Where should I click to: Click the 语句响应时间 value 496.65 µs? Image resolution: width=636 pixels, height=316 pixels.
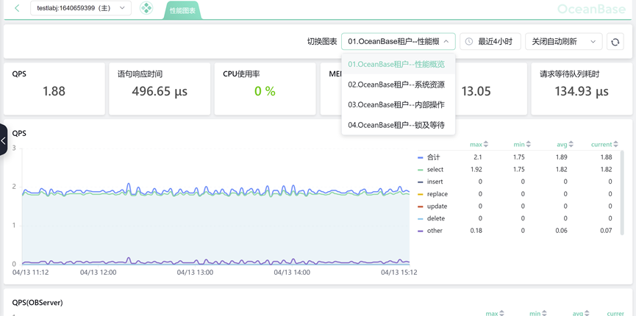tap(160, 91)
